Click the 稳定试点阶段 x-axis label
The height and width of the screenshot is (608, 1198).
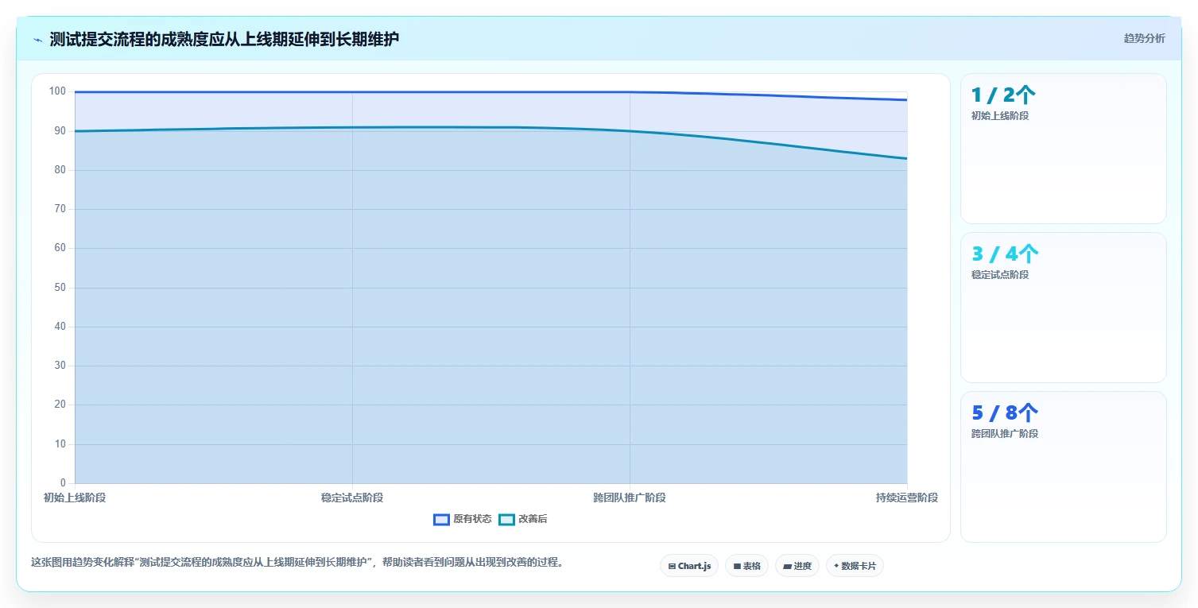352,498
